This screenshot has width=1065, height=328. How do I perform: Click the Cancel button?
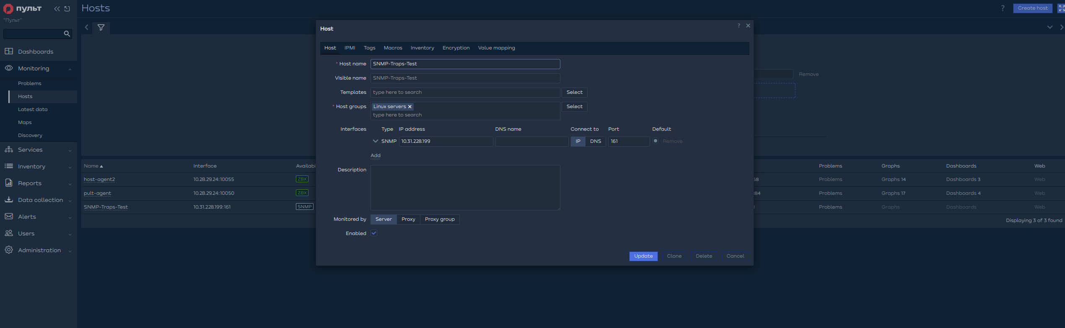click(x=735, y=256)
